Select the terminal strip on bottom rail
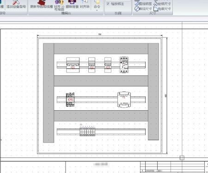This screenshot has height=173, width=208. coord(87,131)
